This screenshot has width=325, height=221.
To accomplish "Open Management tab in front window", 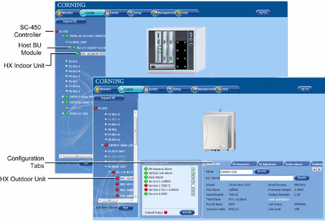I will point(203,89).
